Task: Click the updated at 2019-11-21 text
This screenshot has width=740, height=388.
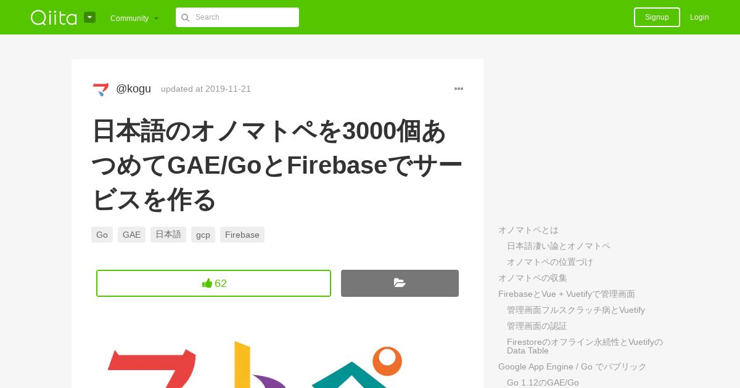Action: [206, 89]
